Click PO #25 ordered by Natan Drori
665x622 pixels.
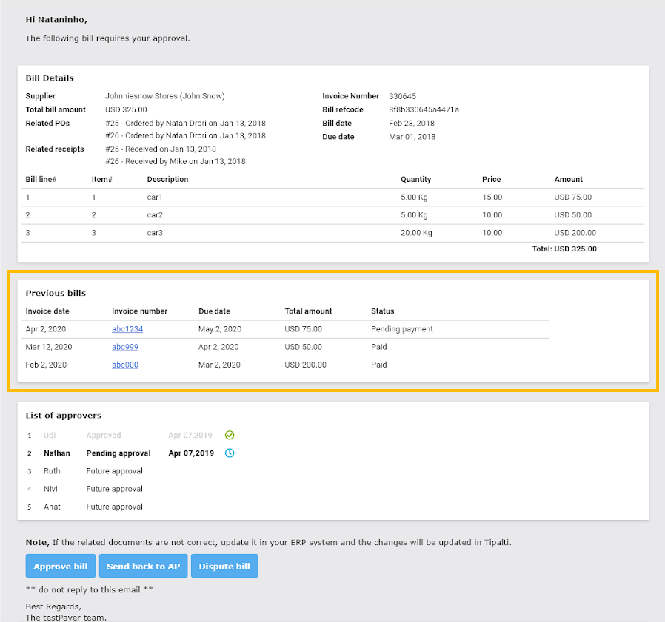pyautogui.click(x=185, y=124)
